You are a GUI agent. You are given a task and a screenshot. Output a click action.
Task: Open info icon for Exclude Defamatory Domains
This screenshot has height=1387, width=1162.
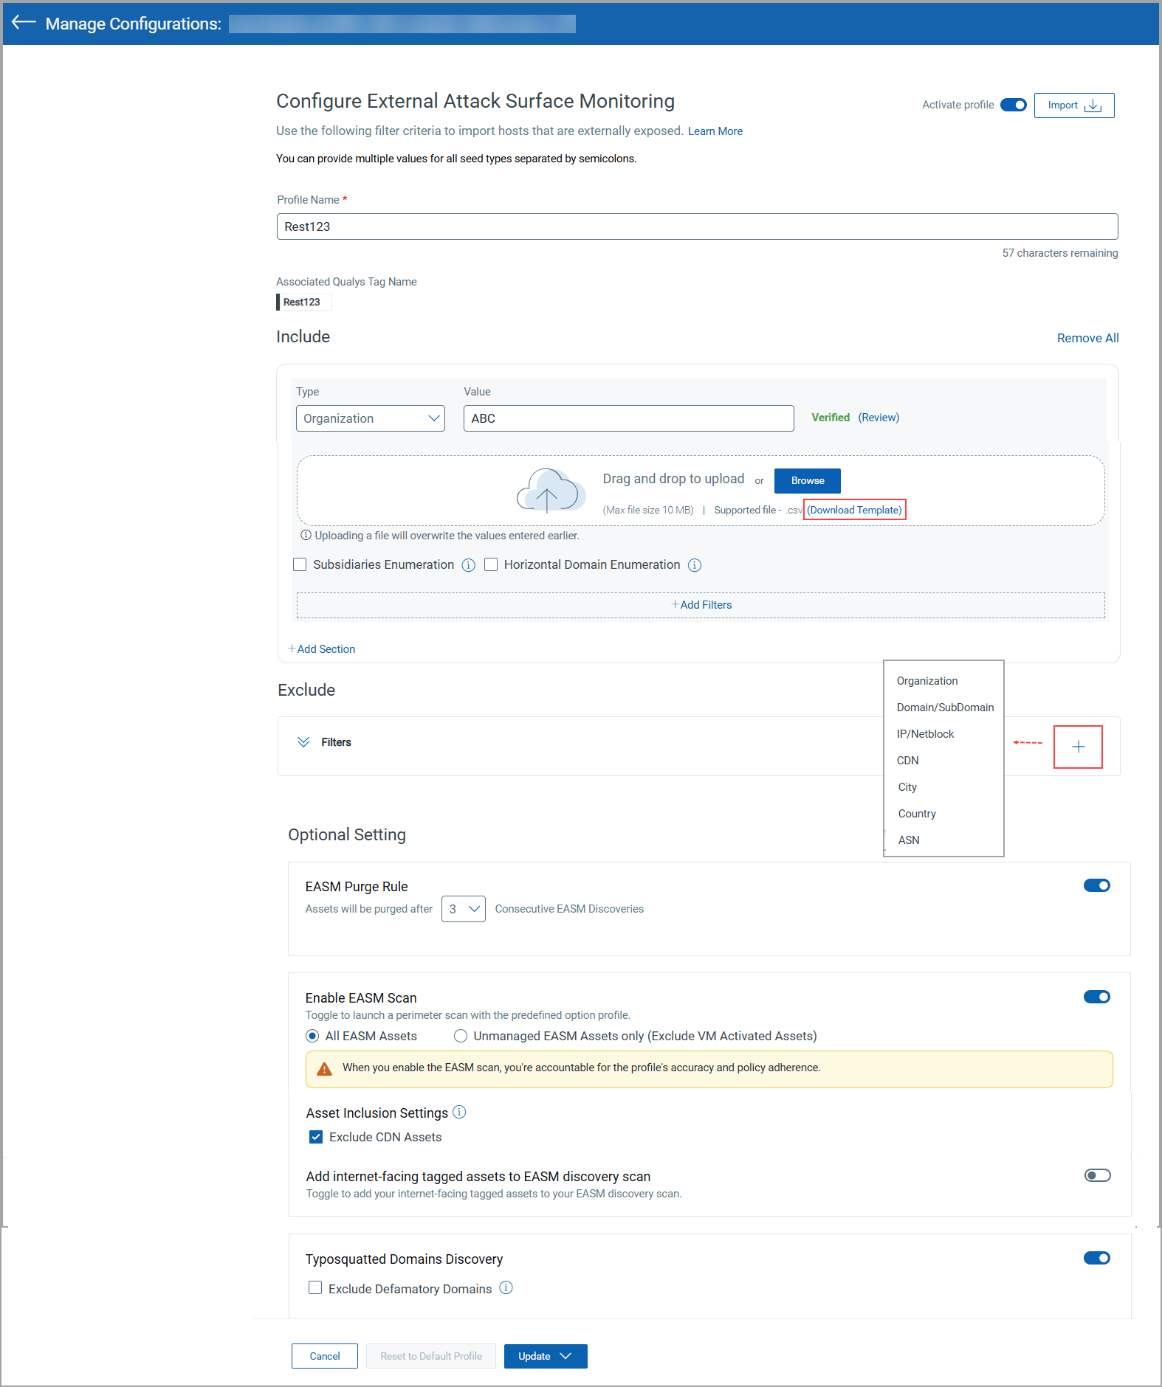coord(506,1287)
